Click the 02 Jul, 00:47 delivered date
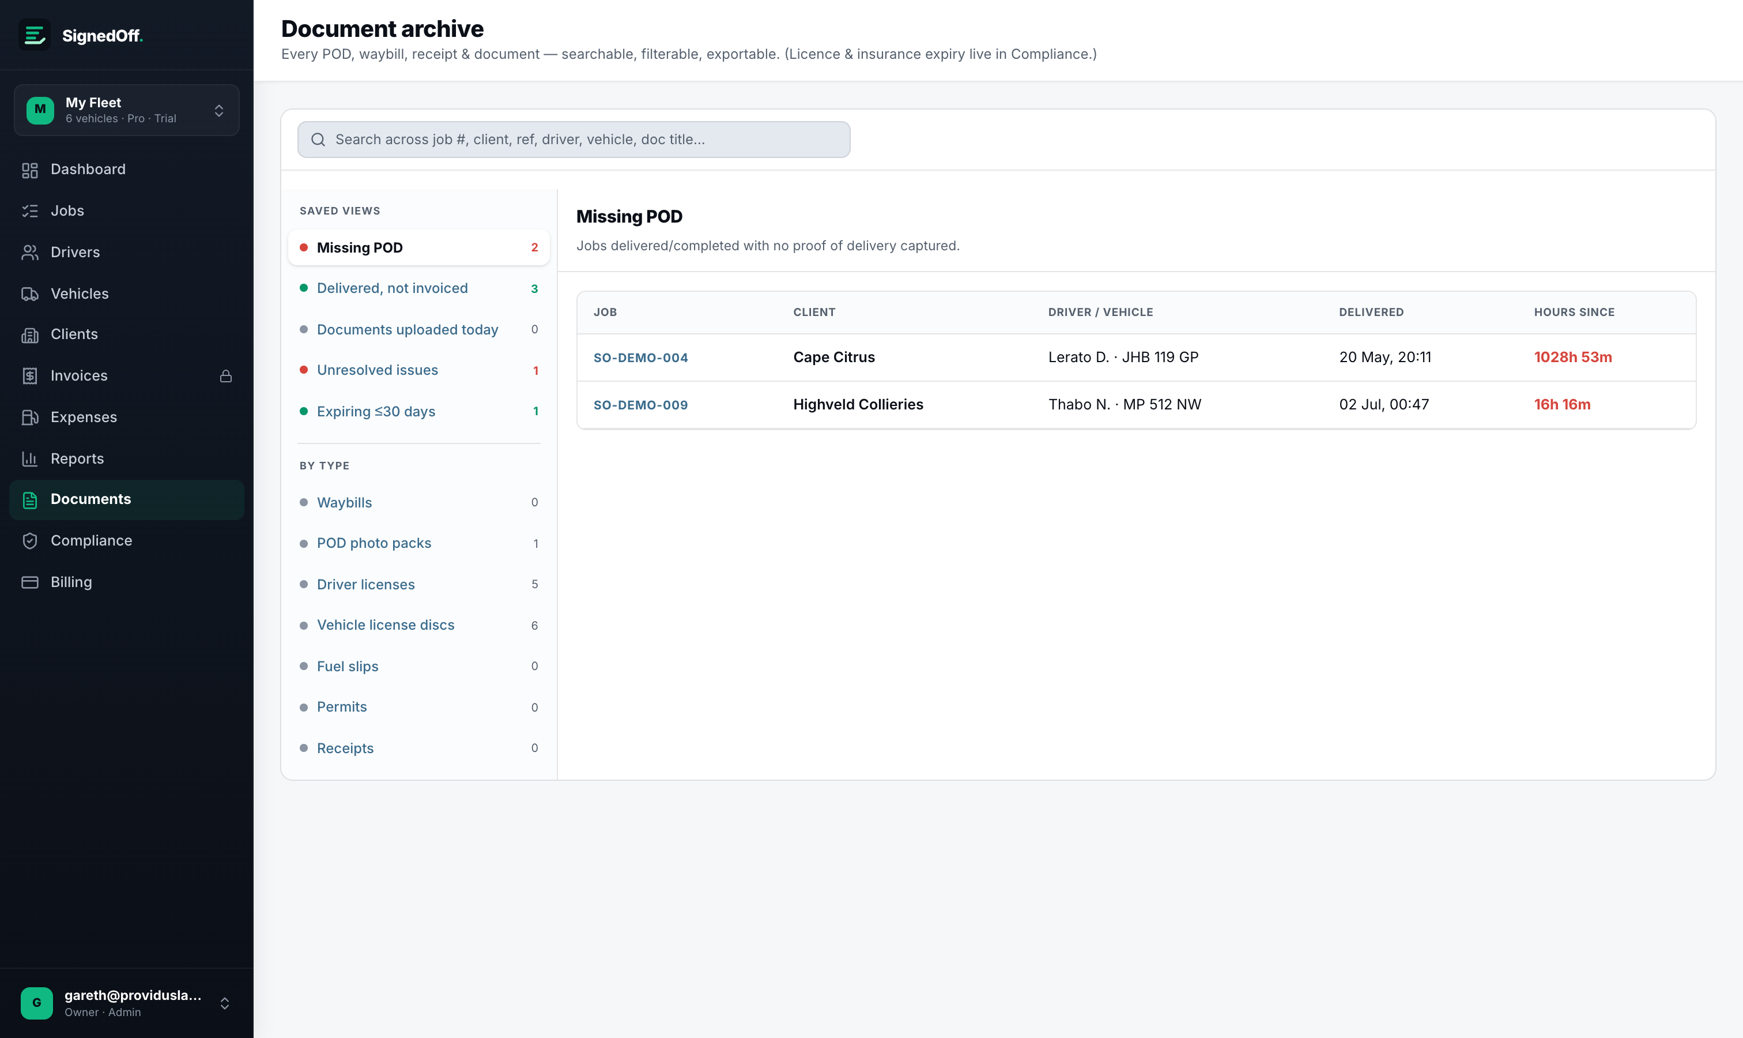This screenshot has height=1038, width=1743. click(1384, 405)
